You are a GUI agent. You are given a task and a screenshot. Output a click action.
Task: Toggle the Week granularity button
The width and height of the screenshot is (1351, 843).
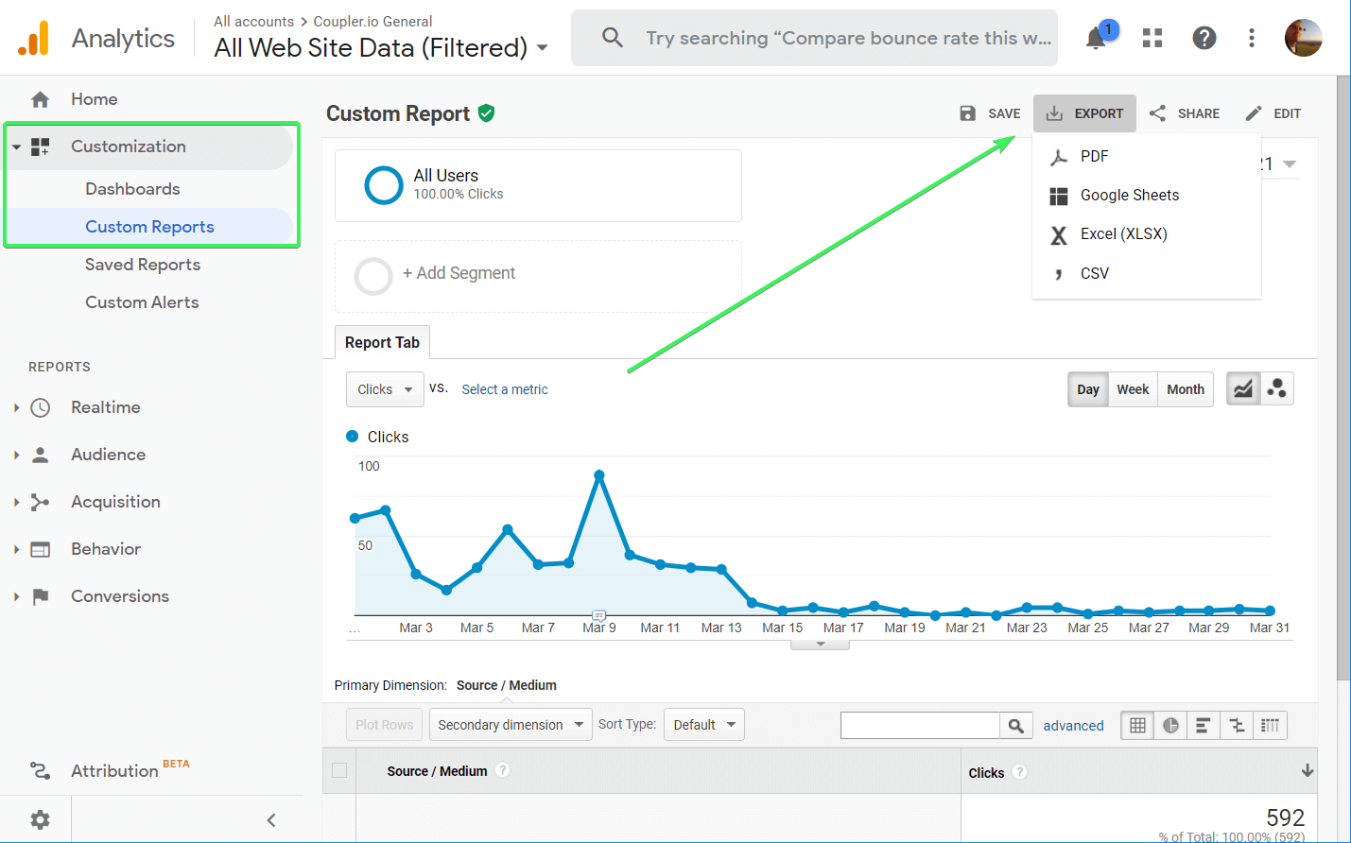[1133, 389]
